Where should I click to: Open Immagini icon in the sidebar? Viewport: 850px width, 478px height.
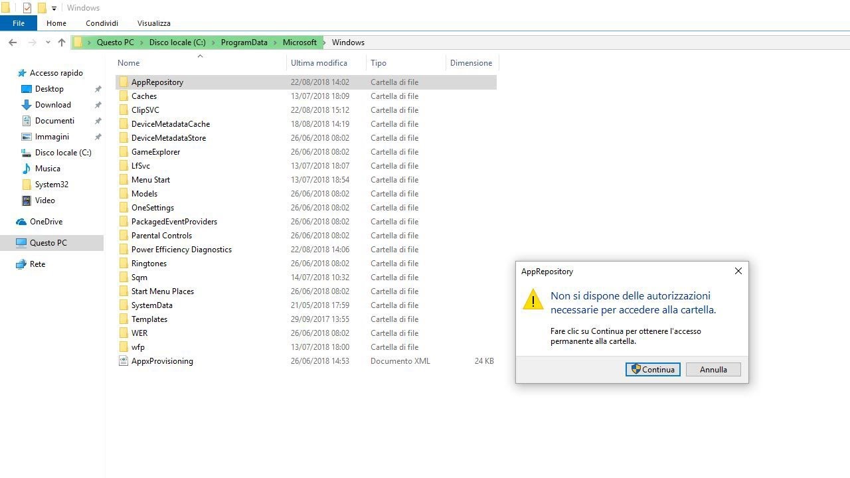[27, 137]
